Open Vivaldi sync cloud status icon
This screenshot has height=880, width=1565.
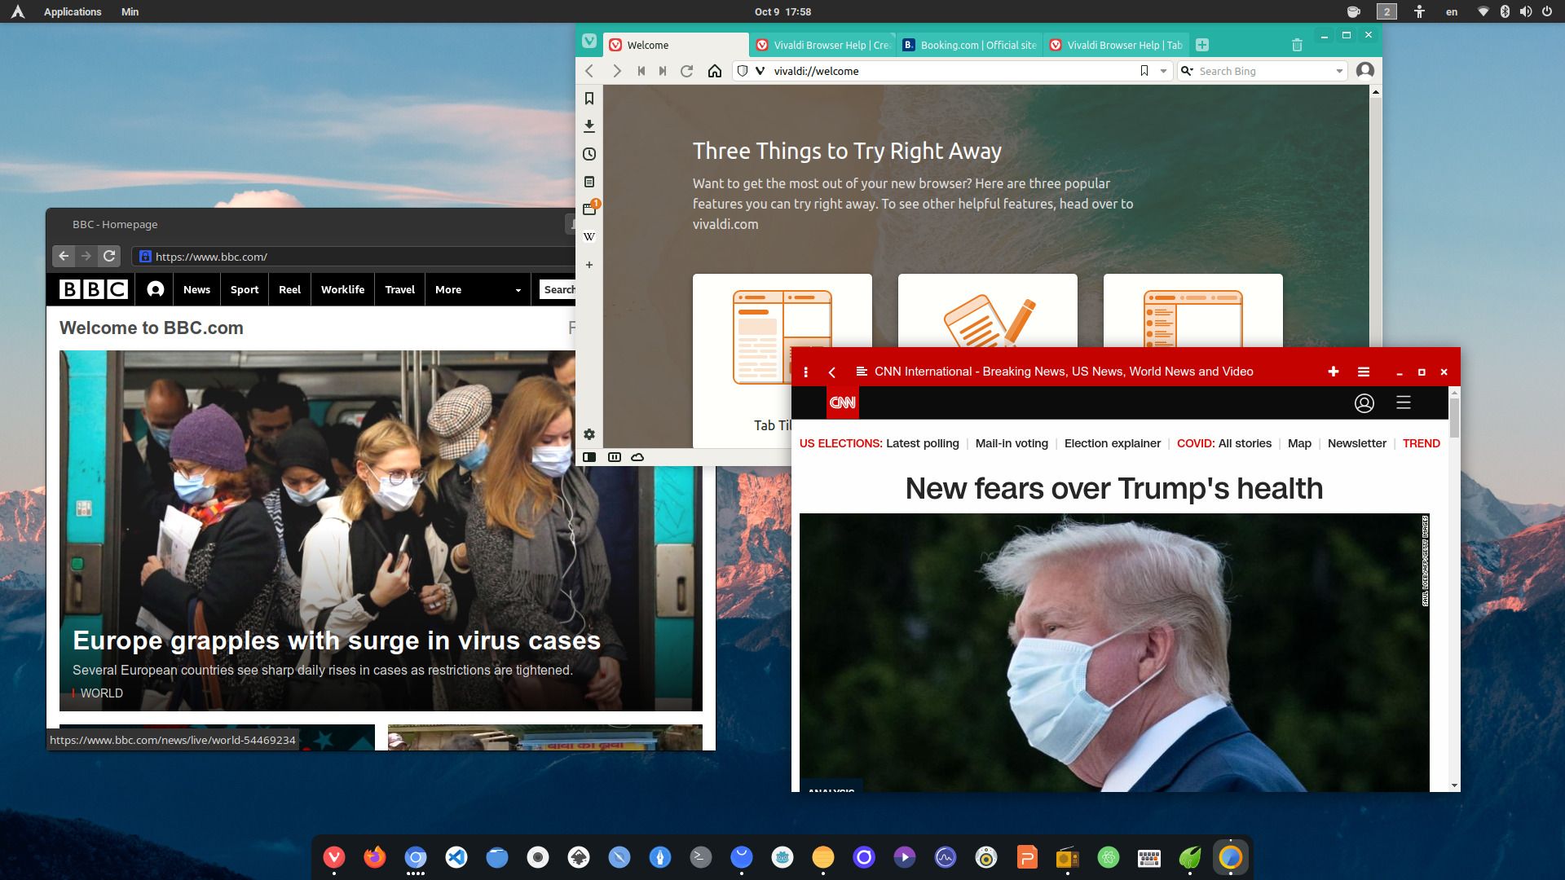click(x=637, y=457)
